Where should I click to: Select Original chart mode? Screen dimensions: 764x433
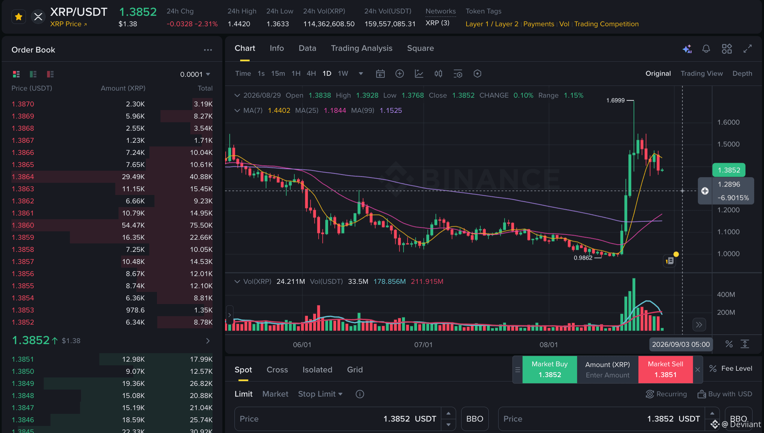coord(658,73)
